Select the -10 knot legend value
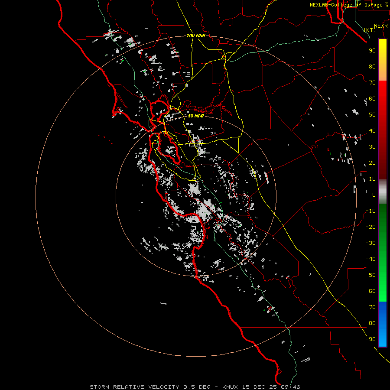 [x=370, y=211]
